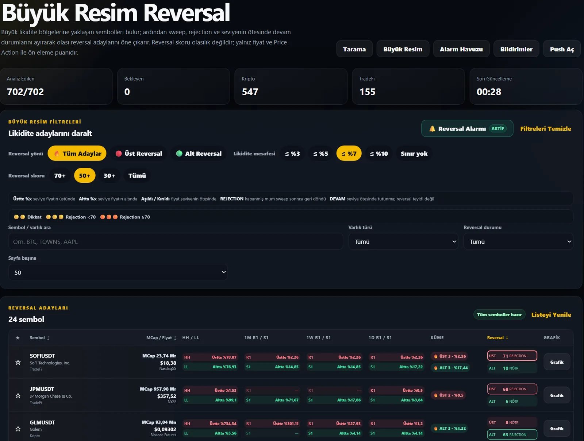Open Grafik for SOFIUSDT

click(x=557, y=362)
